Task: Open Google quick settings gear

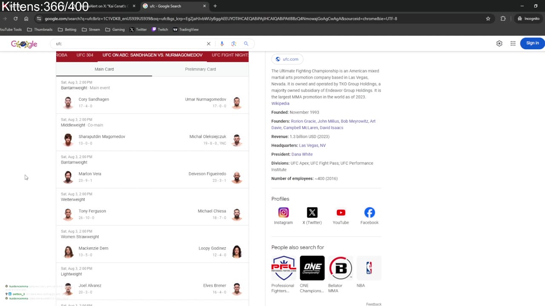Action: click(499, 43)
